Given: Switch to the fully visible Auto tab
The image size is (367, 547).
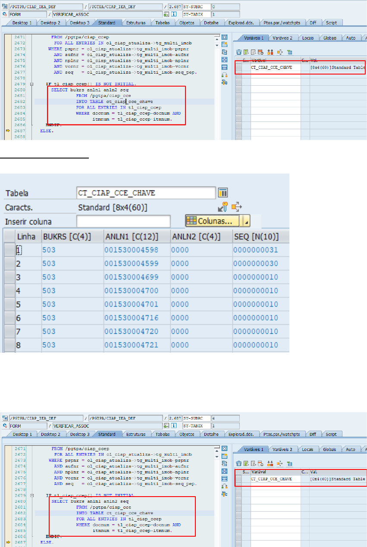Looking at the screenshot, I should click(x=351, y=38).
